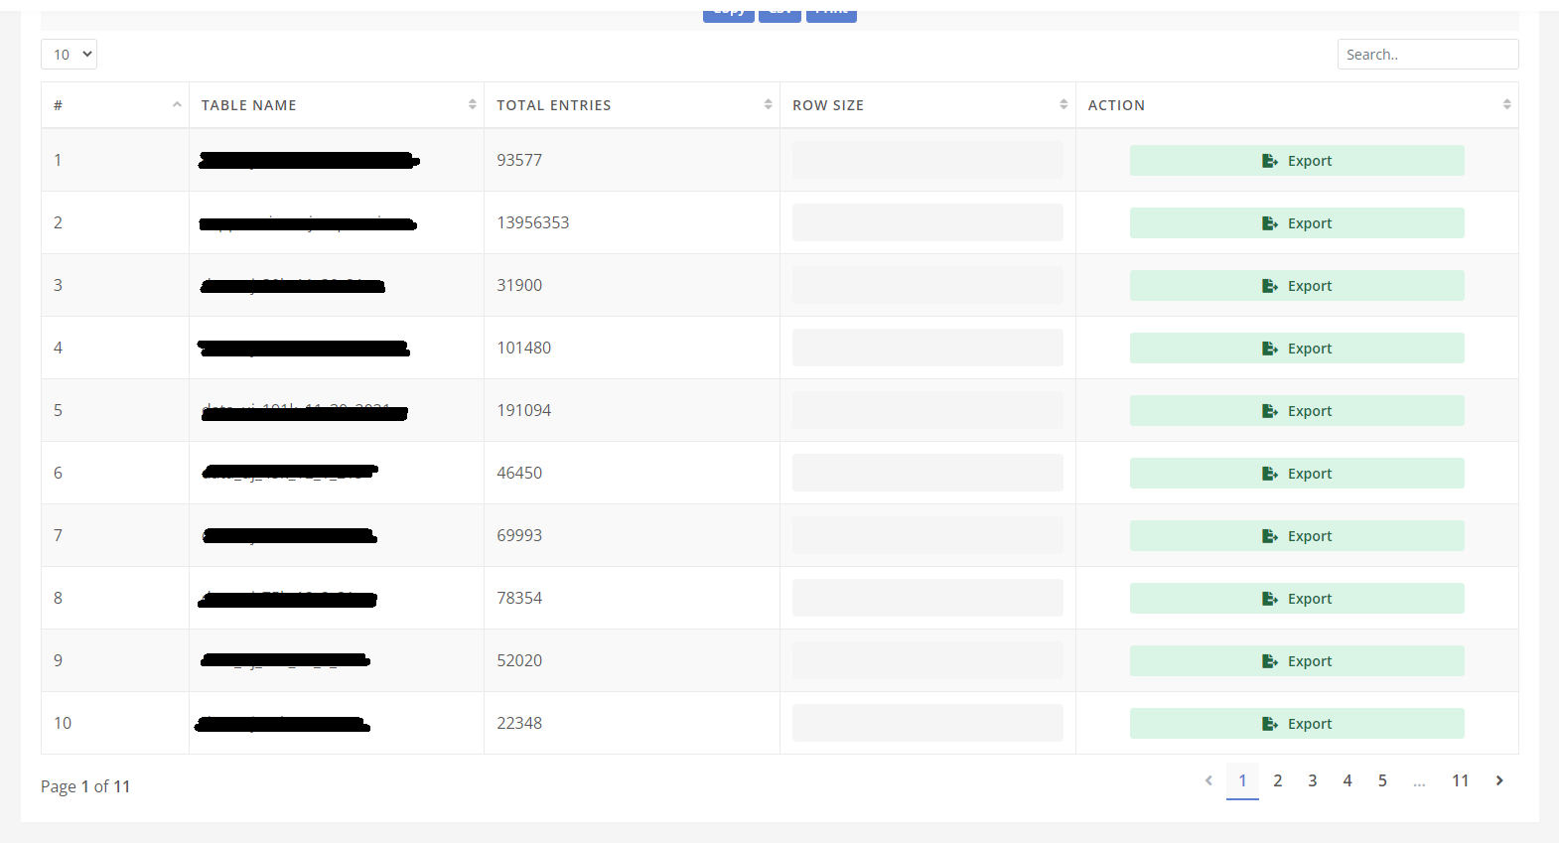The image size is (1559, 843).
Task: Click the 52020 total entries cell
Action: [x=632, y=660]
